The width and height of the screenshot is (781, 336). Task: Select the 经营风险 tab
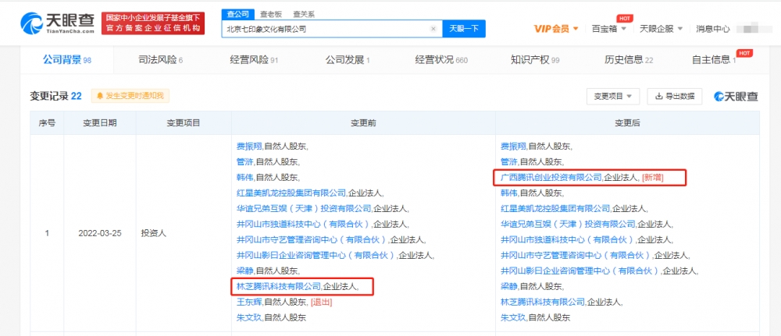coord(254,60)
